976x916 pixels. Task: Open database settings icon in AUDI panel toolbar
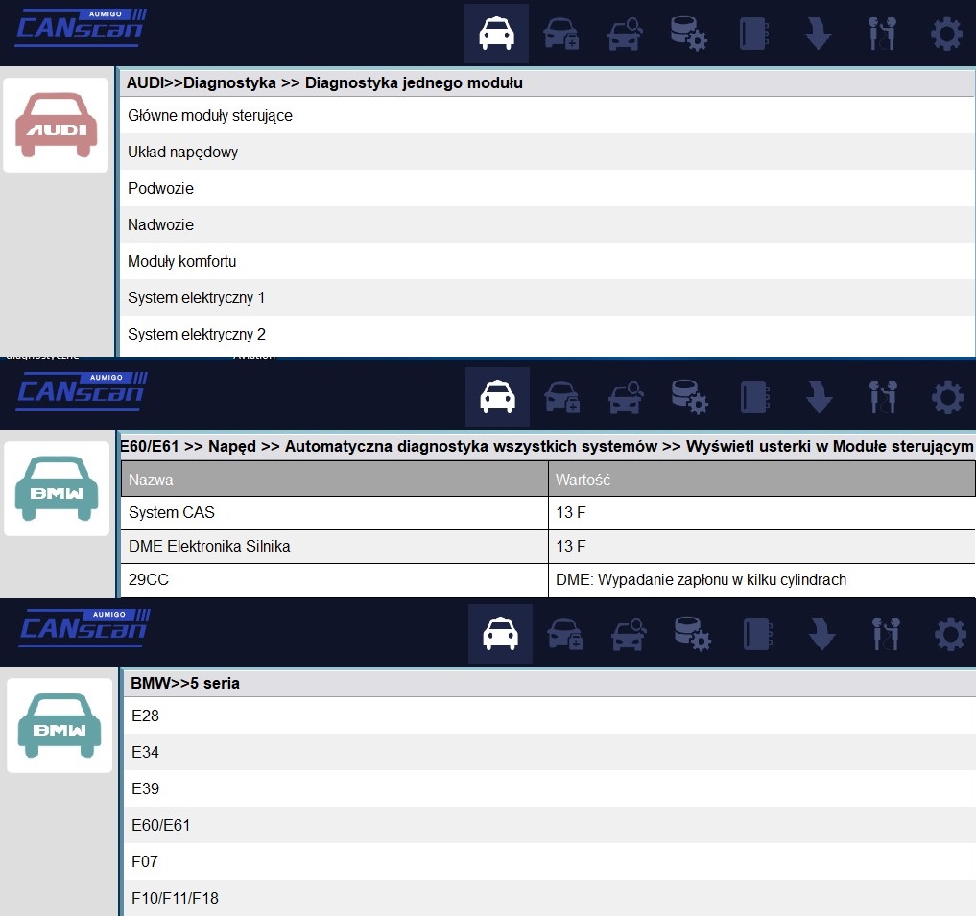coord(688,34)
